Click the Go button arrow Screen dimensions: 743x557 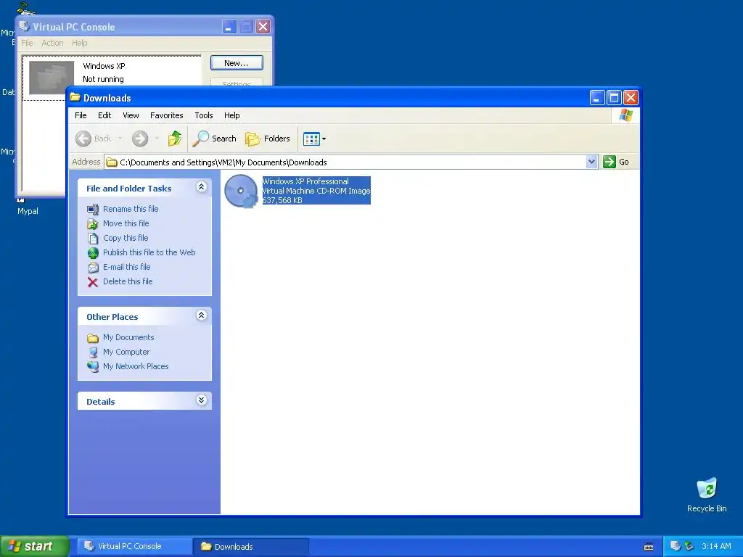pos(609,162)
